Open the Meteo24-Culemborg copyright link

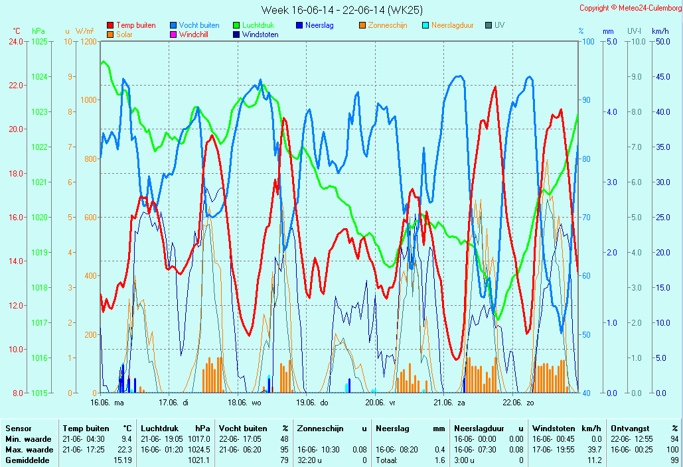point(629,8)
